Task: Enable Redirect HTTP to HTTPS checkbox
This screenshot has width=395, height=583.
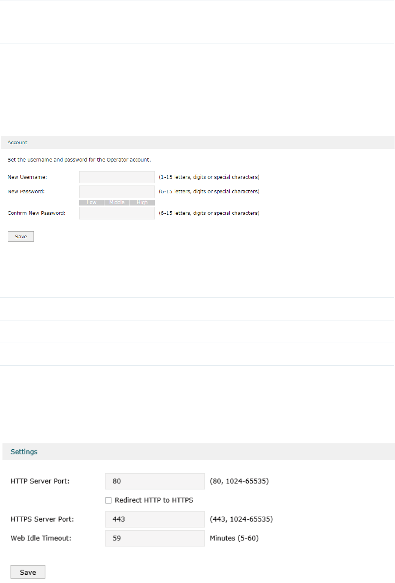Action: 108,500
